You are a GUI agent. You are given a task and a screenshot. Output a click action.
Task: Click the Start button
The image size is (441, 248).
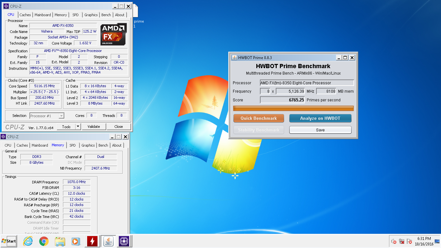pyautogui.click(x=9, y=241)
